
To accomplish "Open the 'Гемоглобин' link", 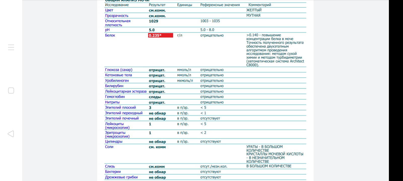I will pyautogui.click(x=115, y=97).
